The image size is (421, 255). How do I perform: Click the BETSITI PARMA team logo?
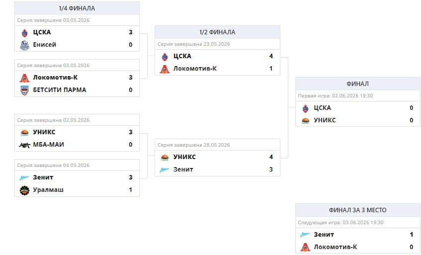(24, 90)
